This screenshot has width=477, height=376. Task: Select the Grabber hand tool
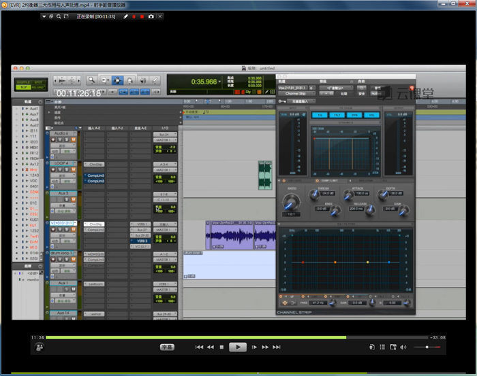(130, 80)
